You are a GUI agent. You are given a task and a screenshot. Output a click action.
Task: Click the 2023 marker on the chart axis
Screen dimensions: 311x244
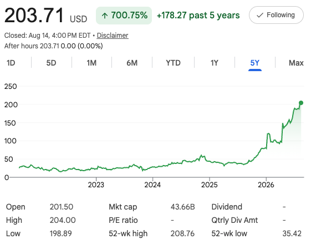(96, 185)
